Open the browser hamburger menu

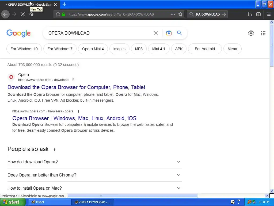[269, 14]
